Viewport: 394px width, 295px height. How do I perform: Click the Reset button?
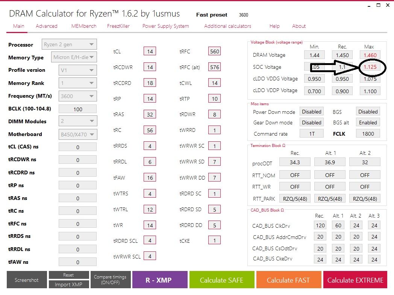tap(68, 275)
